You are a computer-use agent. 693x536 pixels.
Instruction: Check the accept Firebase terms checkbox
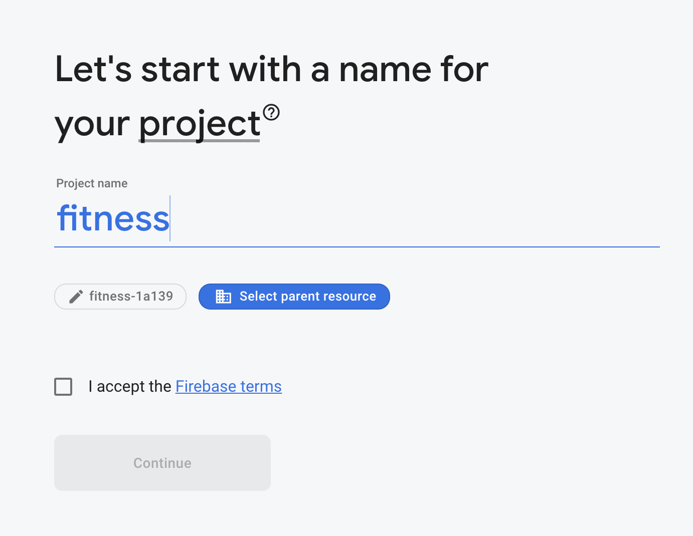click(x=63, y=387)
